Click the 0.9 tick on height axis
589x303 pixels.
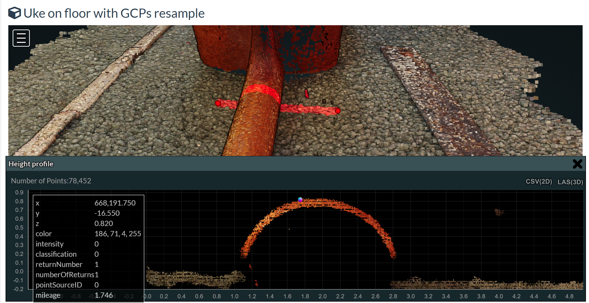[19, 192]
